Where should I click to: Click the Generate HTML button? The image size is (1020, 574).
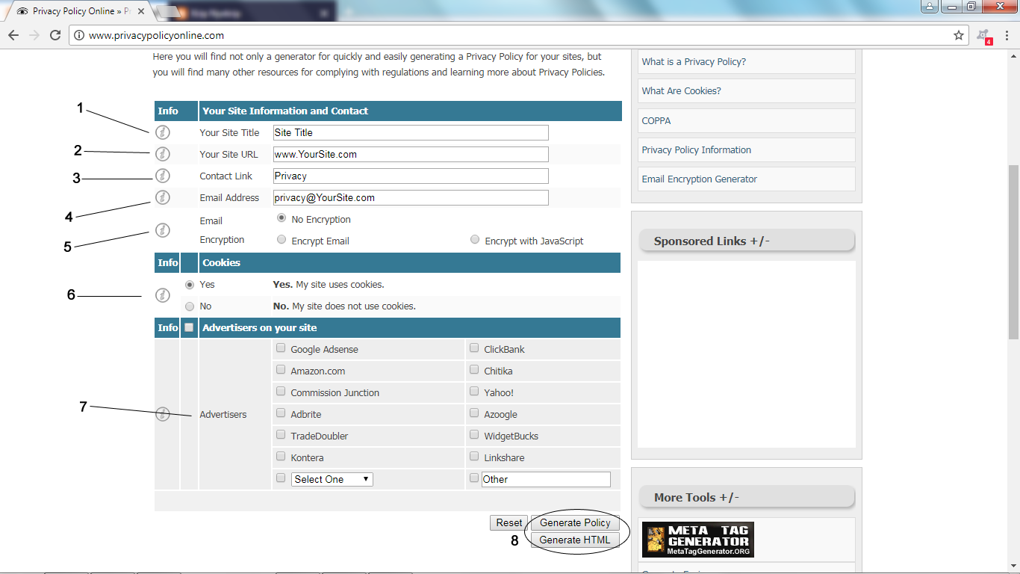pos(575,540)
